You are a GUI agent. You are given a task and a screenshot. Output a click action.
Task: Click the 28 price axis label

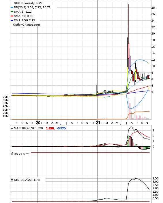click(x=153, y=8)
